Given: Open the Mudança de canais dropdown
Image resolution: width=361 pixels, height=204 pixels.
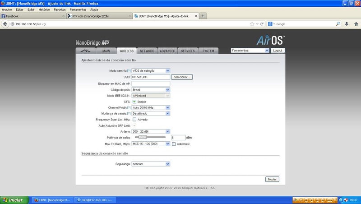Looking at the screenshot, I should tap(151, 114).
